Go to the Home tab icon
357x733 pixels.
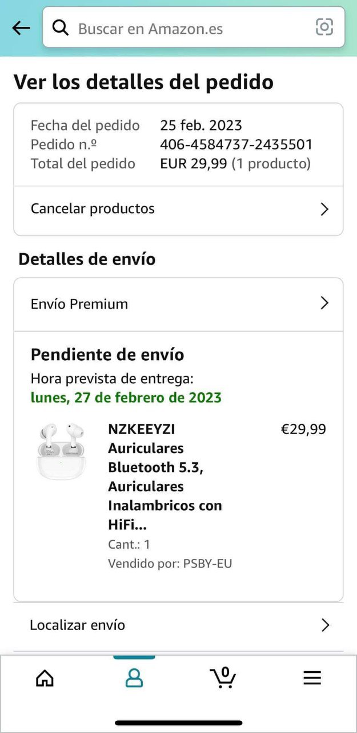(x=45, y=678)
